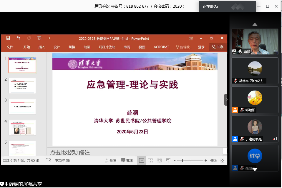Viewport: 282px width, 188px height.
Task: Select slide 4 thumbnail in panel
Action: pyautogui.click(x=22, y=128)
